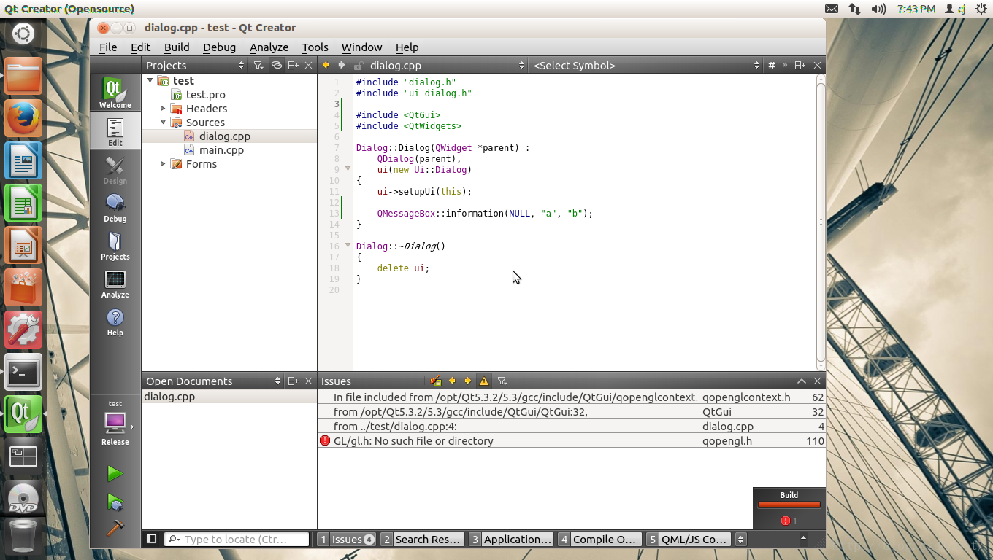Select test.pro in project tree

click(205, 94)
